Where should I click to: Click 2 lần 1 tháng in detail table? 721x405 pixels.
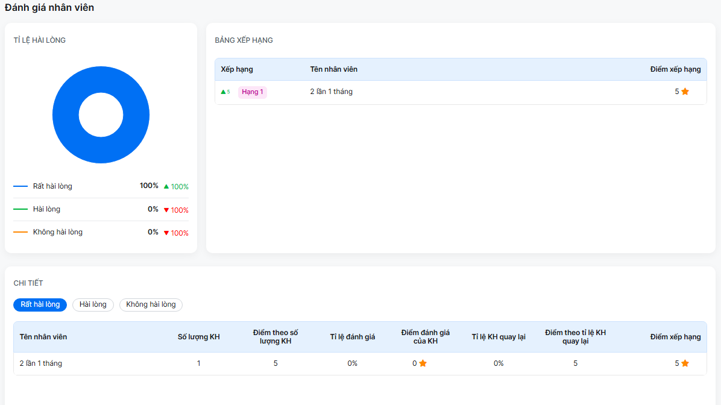[x=40, y=363]
